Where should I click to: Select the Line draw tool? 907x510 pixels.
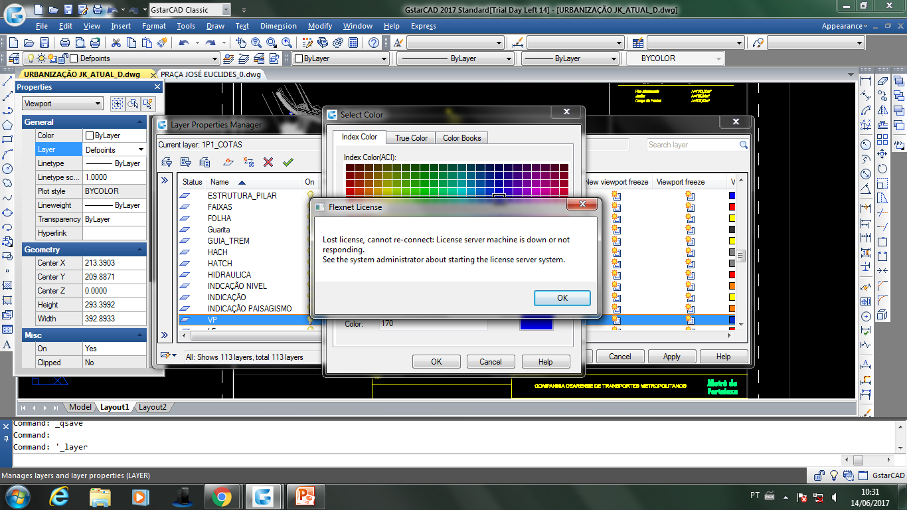pyautogui.click(x=7, y=82)
